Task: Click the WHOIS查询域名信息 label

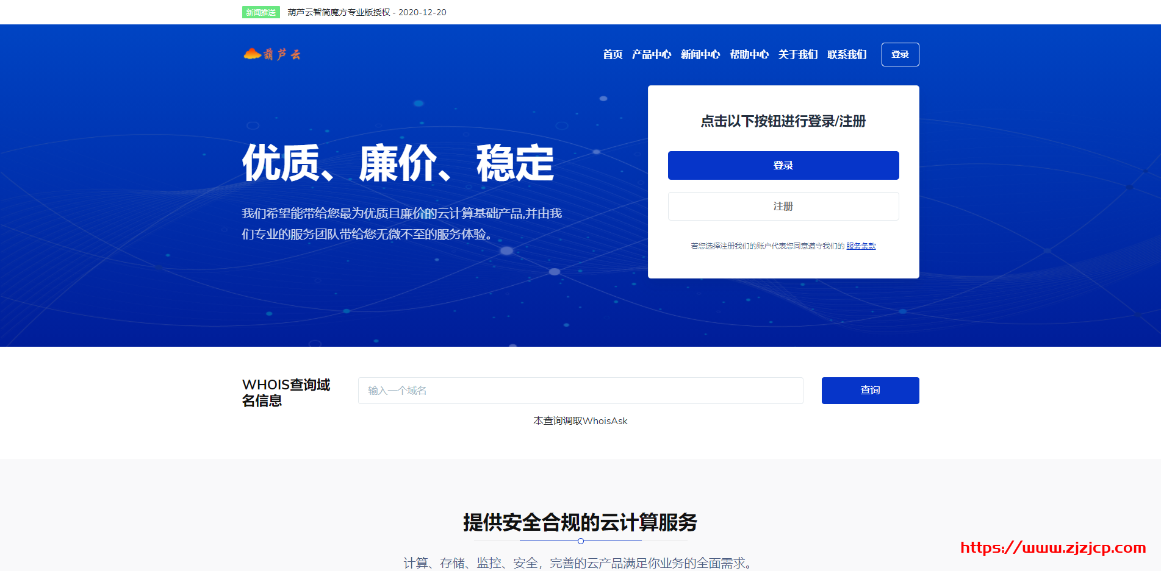Action: 286,392
